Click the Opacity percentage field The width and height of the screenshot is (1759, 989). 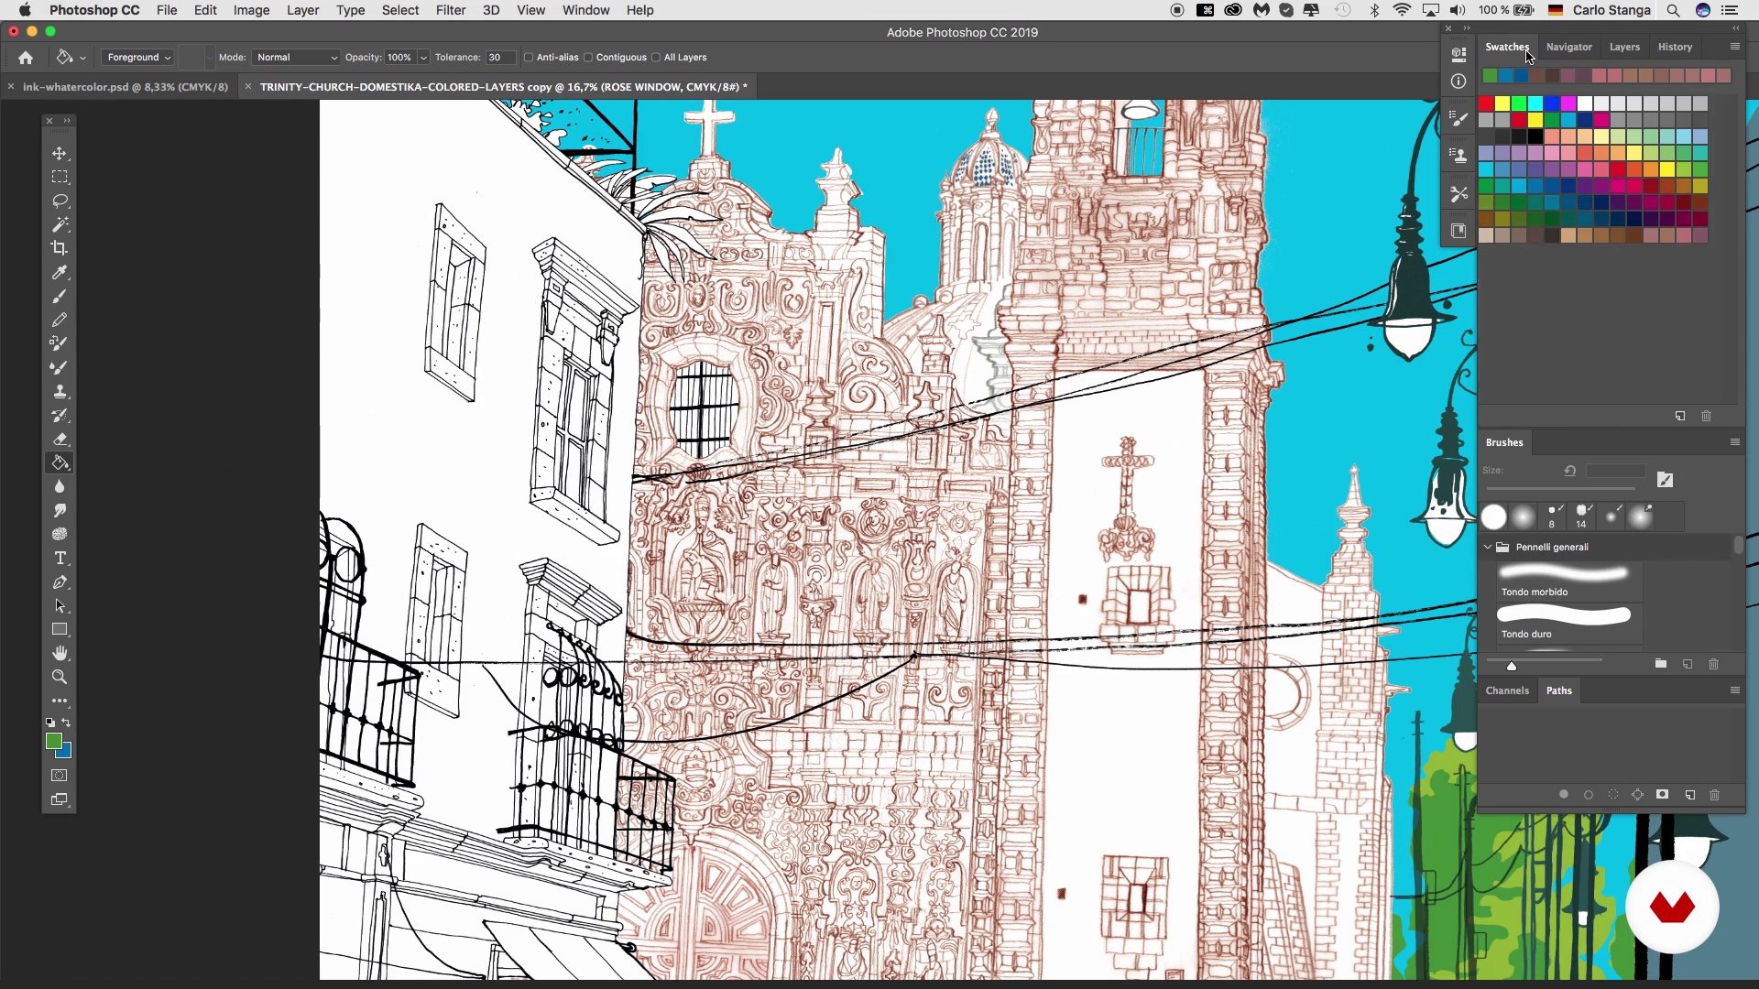tap(400, 58)
